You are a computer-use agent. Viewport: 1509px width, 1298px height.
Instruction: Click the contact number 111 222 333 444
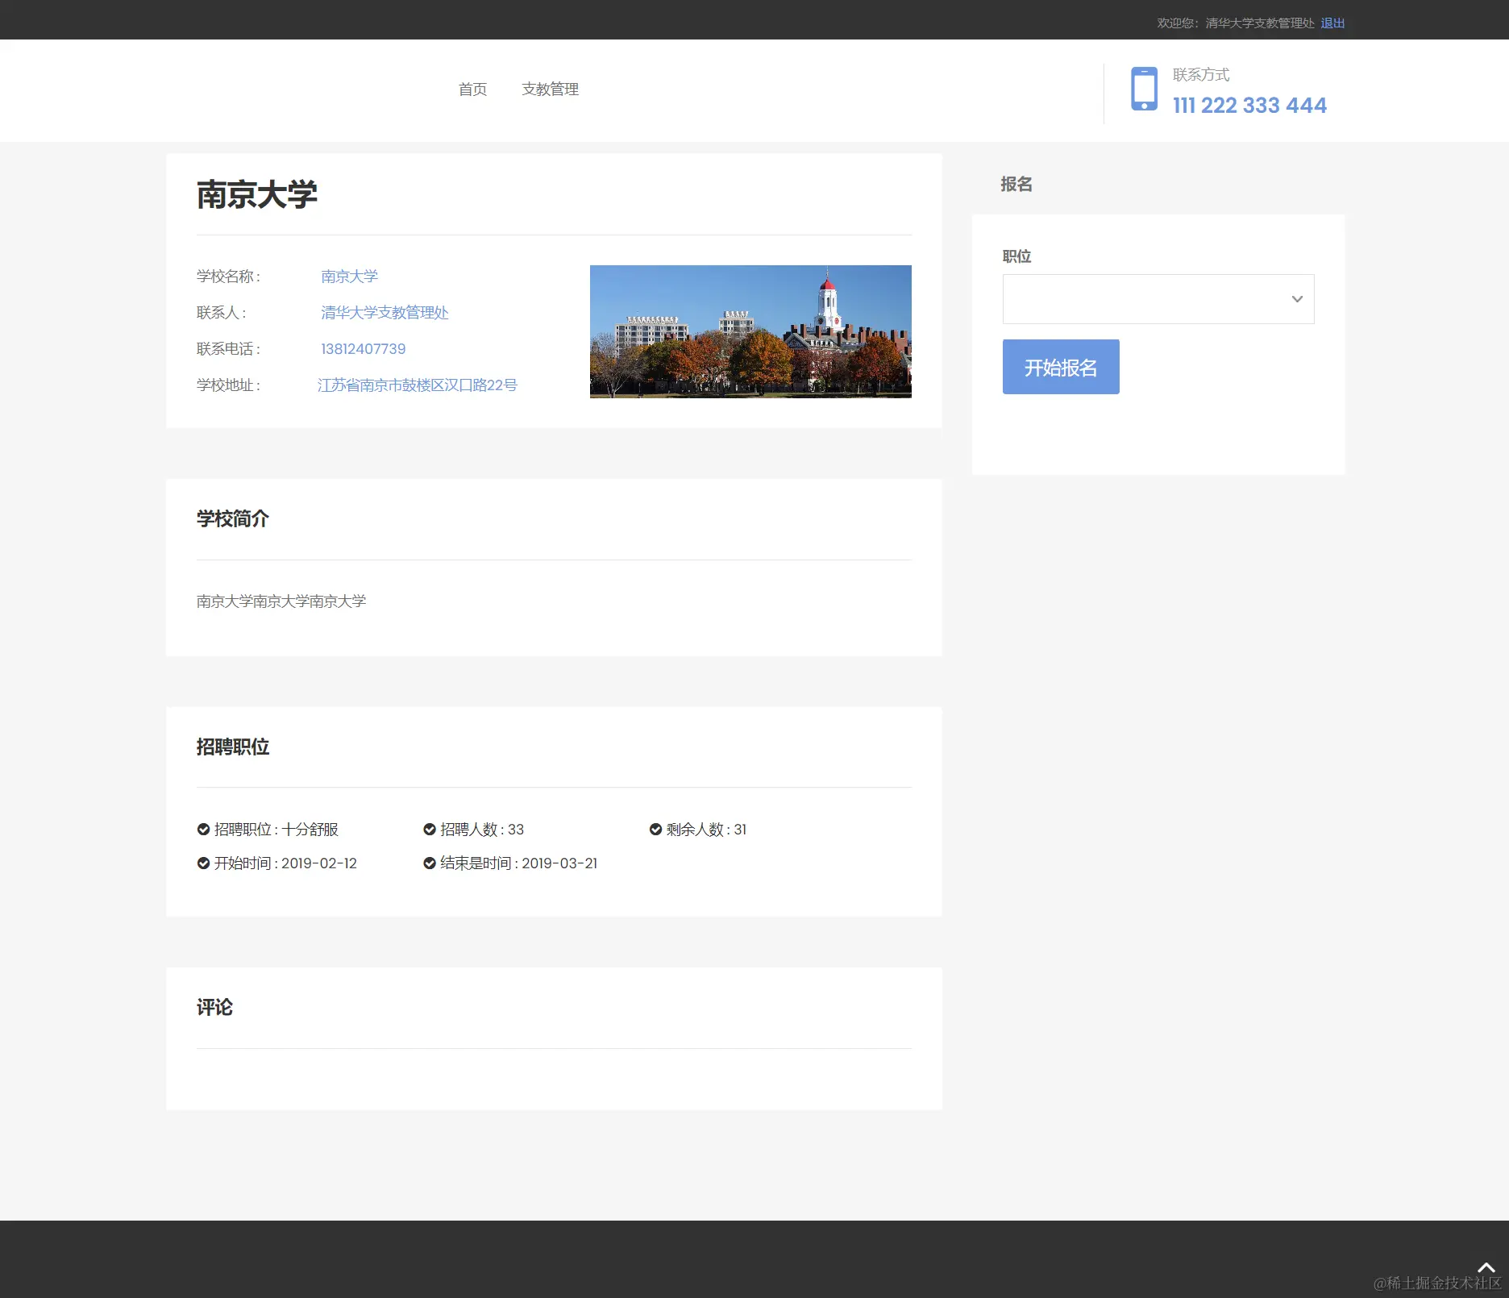1249,105
